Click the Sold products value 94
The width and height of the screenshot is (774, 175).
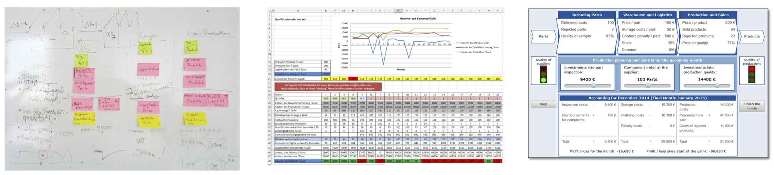(x=732, y=29)
